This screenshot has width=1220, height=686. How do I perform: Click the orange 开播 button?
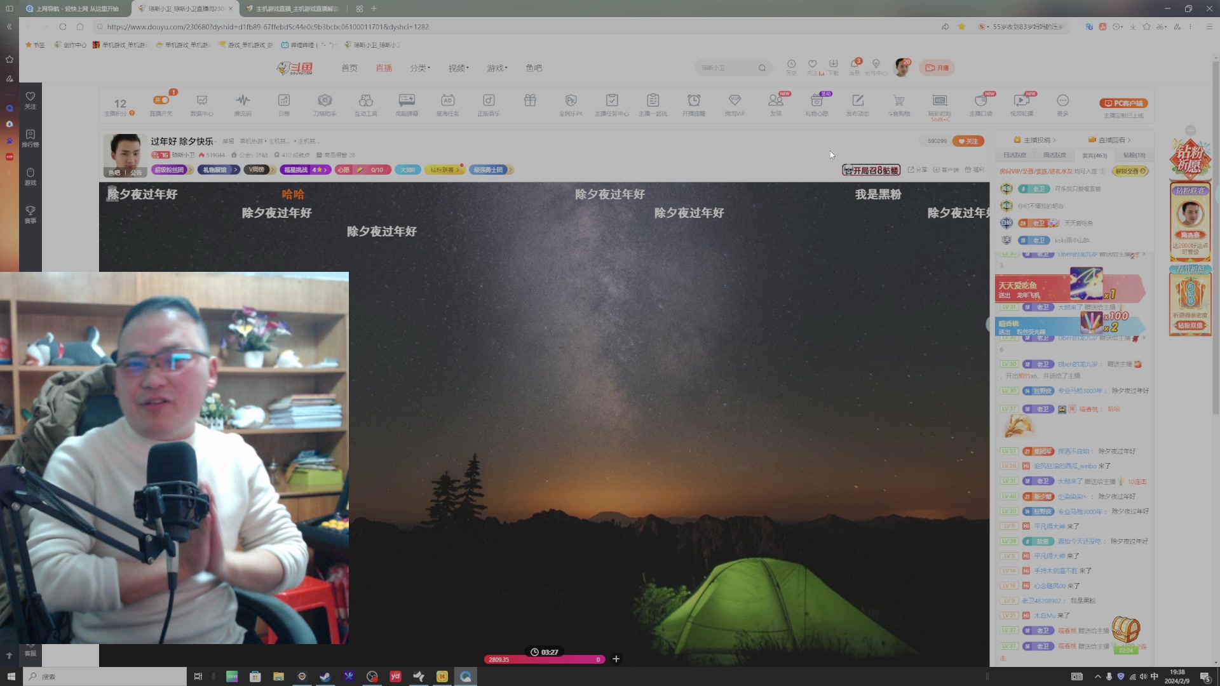[937, 67]
